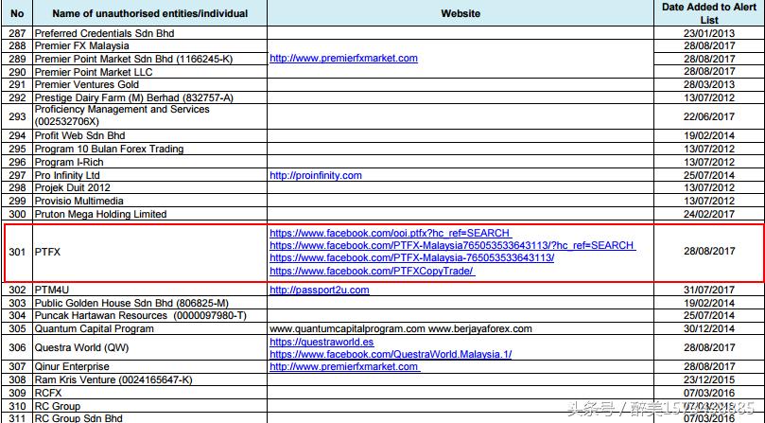Click the 'Website' column header
Screen dimensions: 765x423
click(x=461, y=13)
